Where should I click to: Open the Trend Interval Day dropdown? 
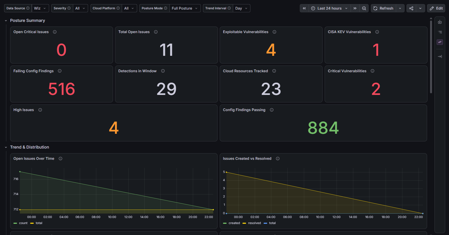[241, 8]
